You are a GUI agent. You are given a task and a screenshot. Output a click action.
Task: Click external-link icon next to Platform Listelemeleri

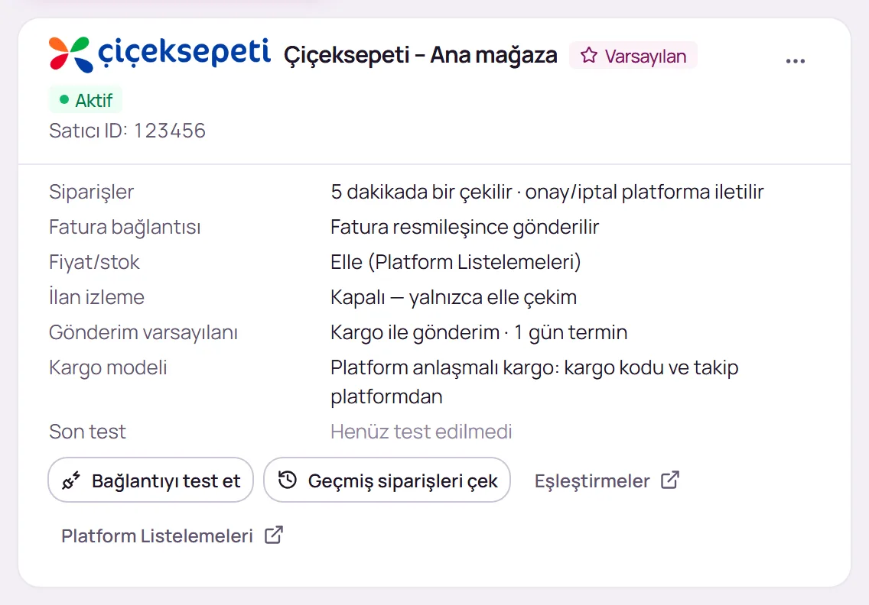point(274,535)
